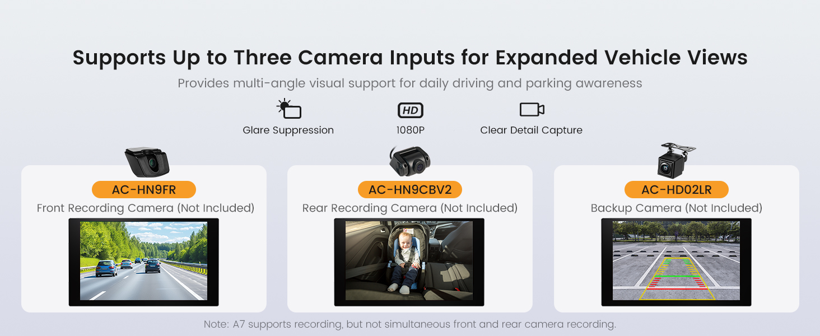Click the Glare Suppression sun icon
Screen dimensions: 820x336
pyautogui.click(x=289, y=109)
